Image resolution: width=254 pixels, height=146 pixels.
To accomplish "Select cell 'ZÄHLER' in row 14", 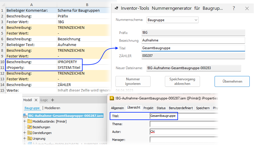I will pos(84,85).
